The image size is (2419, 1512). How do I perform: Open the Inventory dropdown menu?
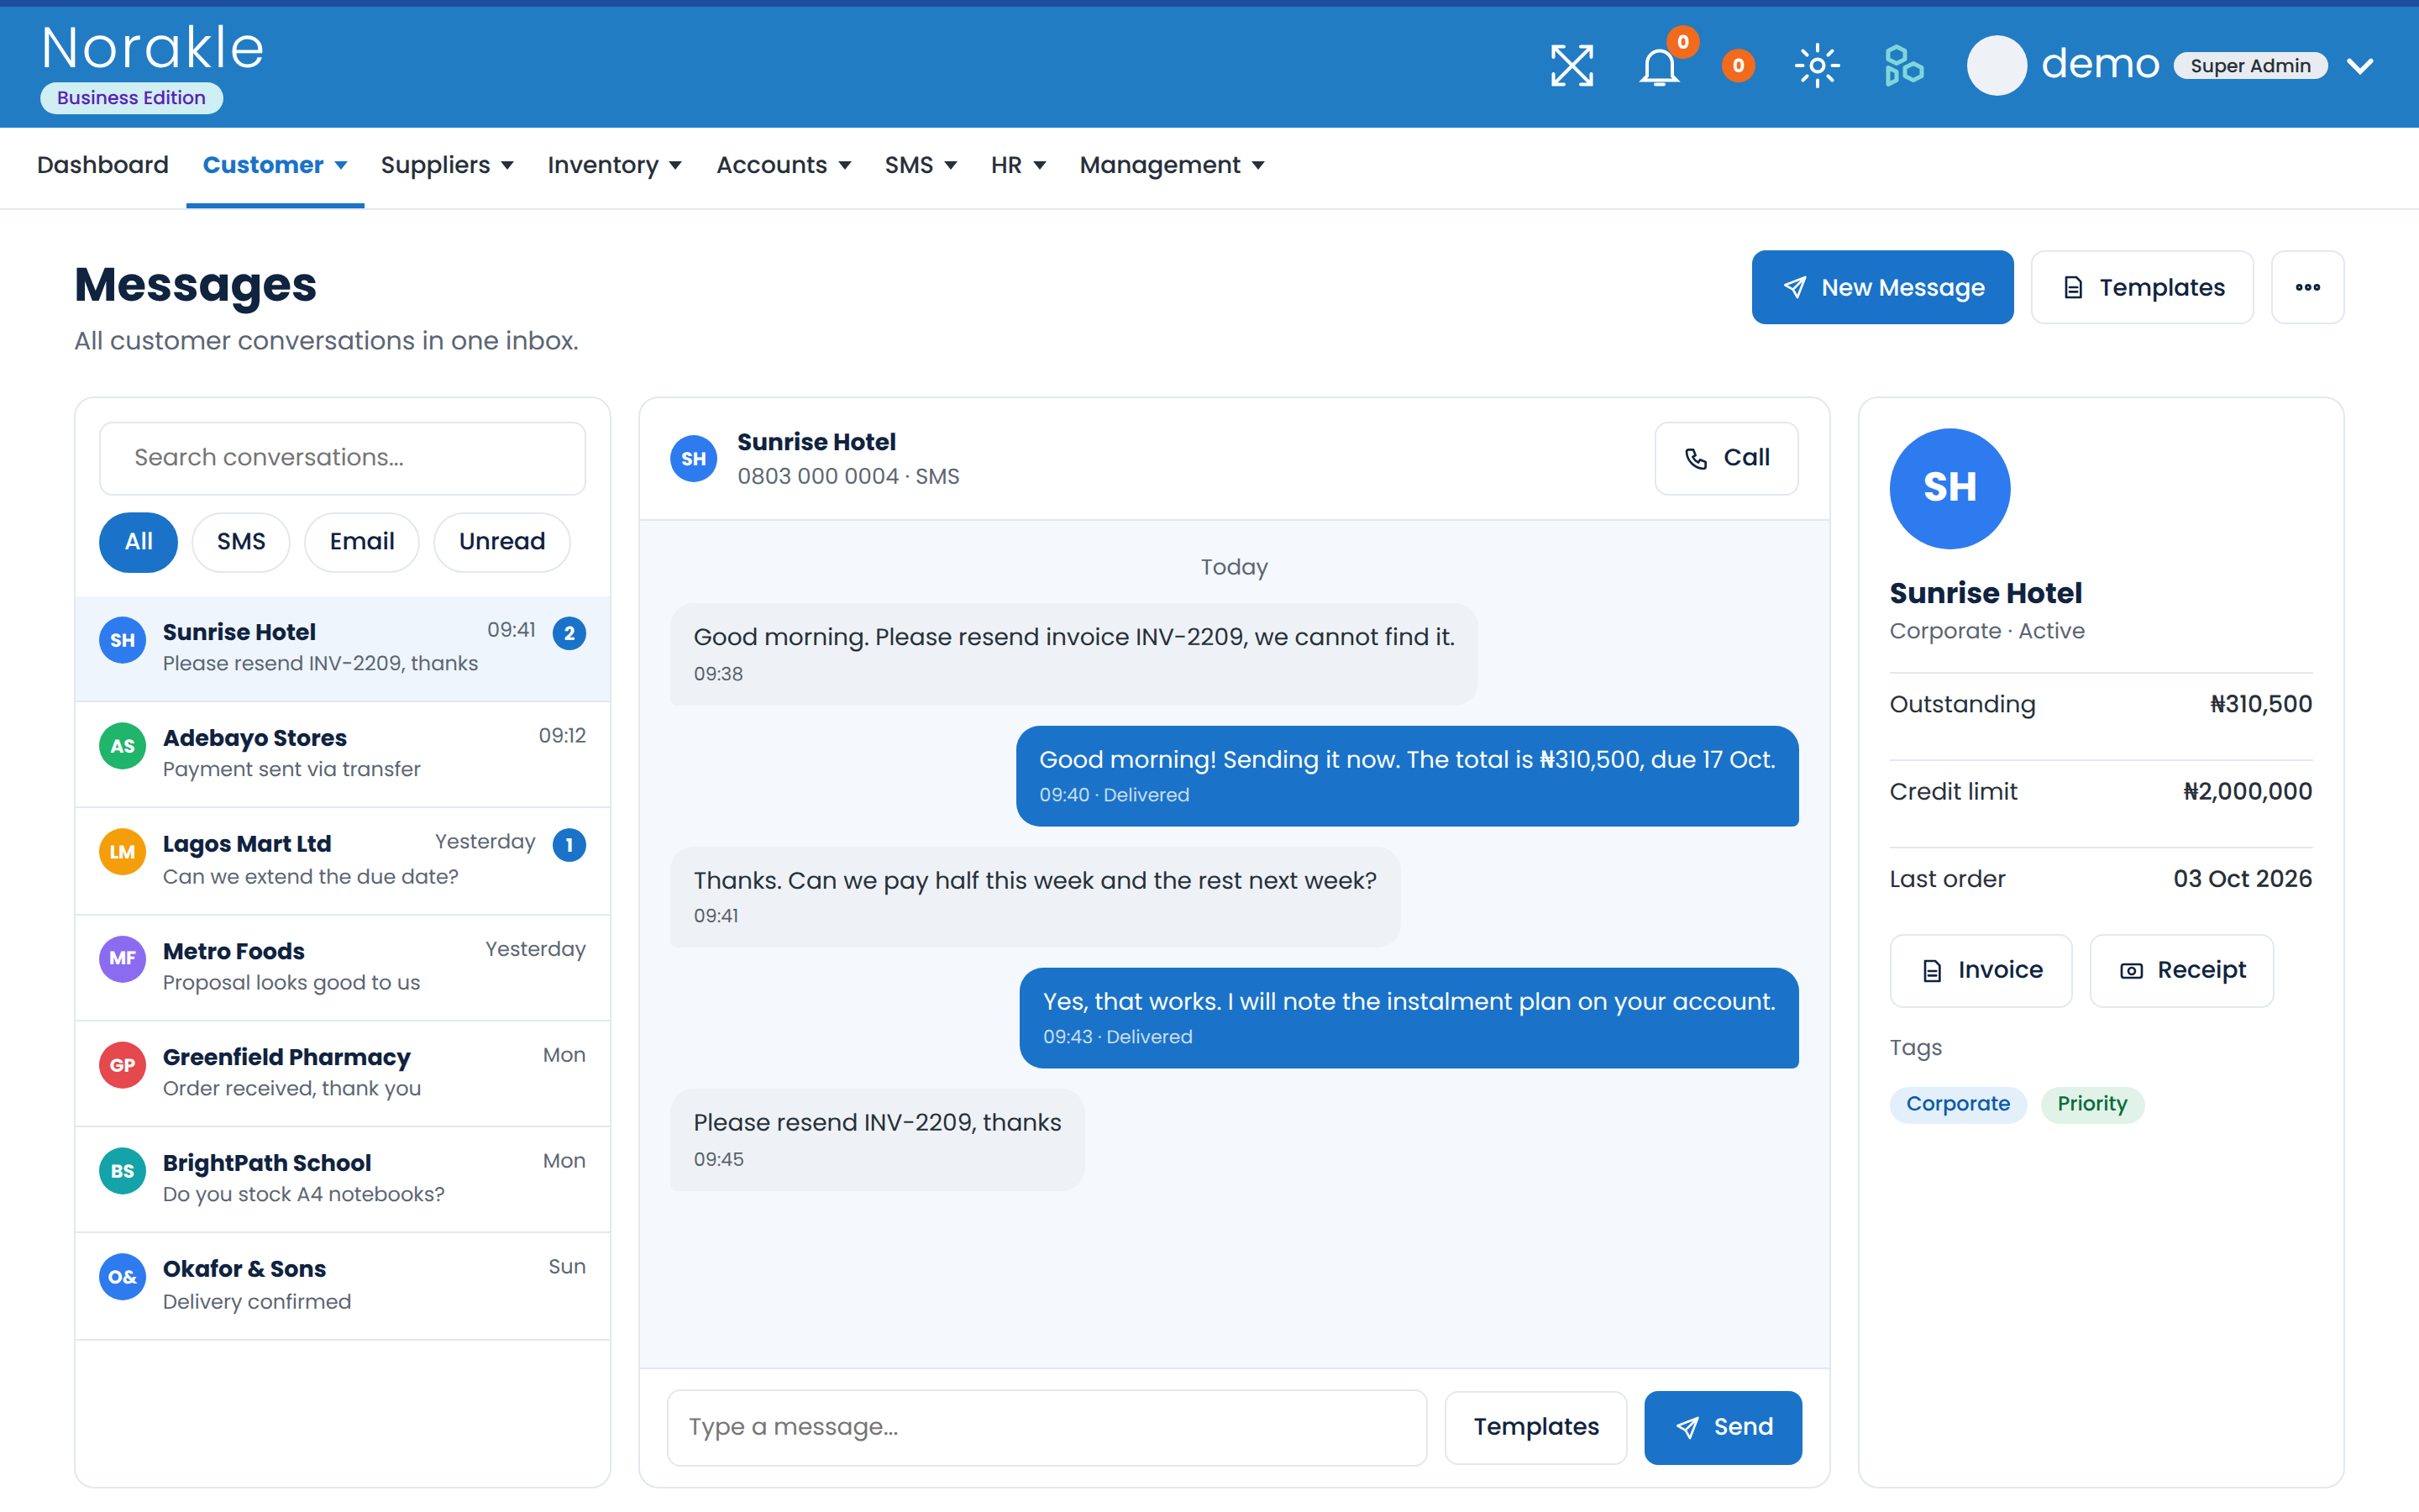pos(614,165)
